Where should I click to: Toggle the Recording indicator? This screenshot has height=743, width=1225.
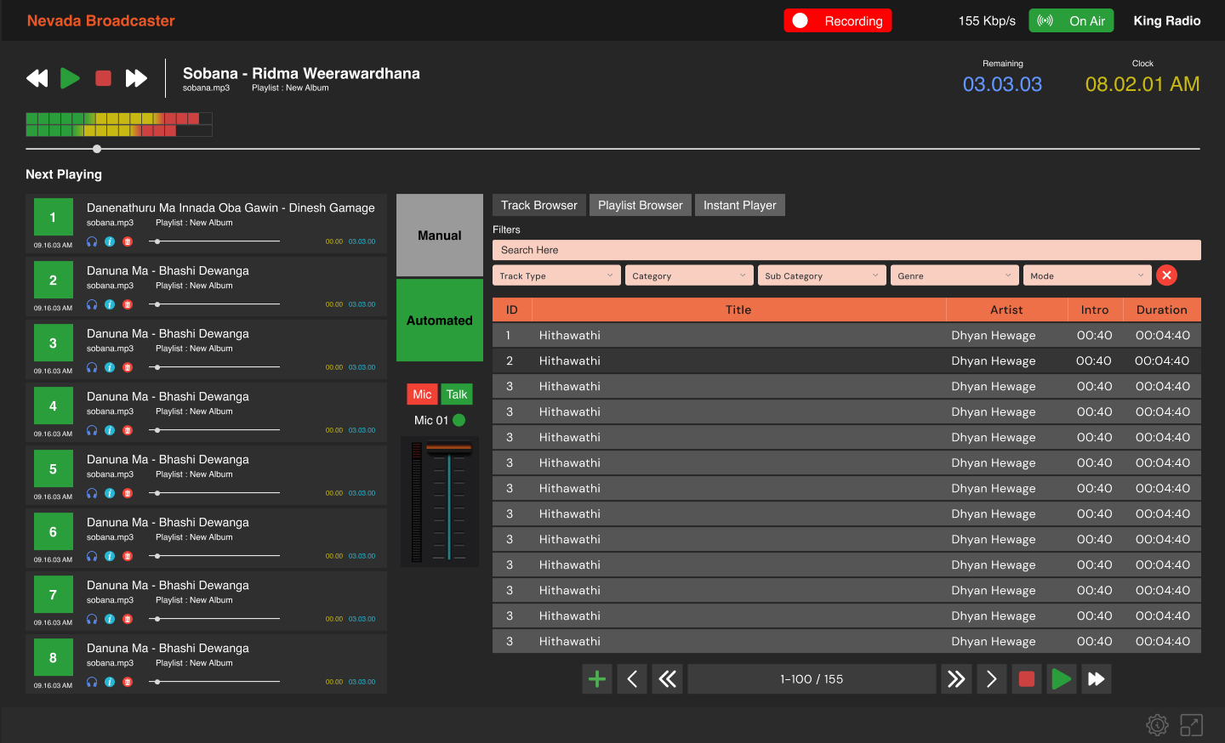838,20
